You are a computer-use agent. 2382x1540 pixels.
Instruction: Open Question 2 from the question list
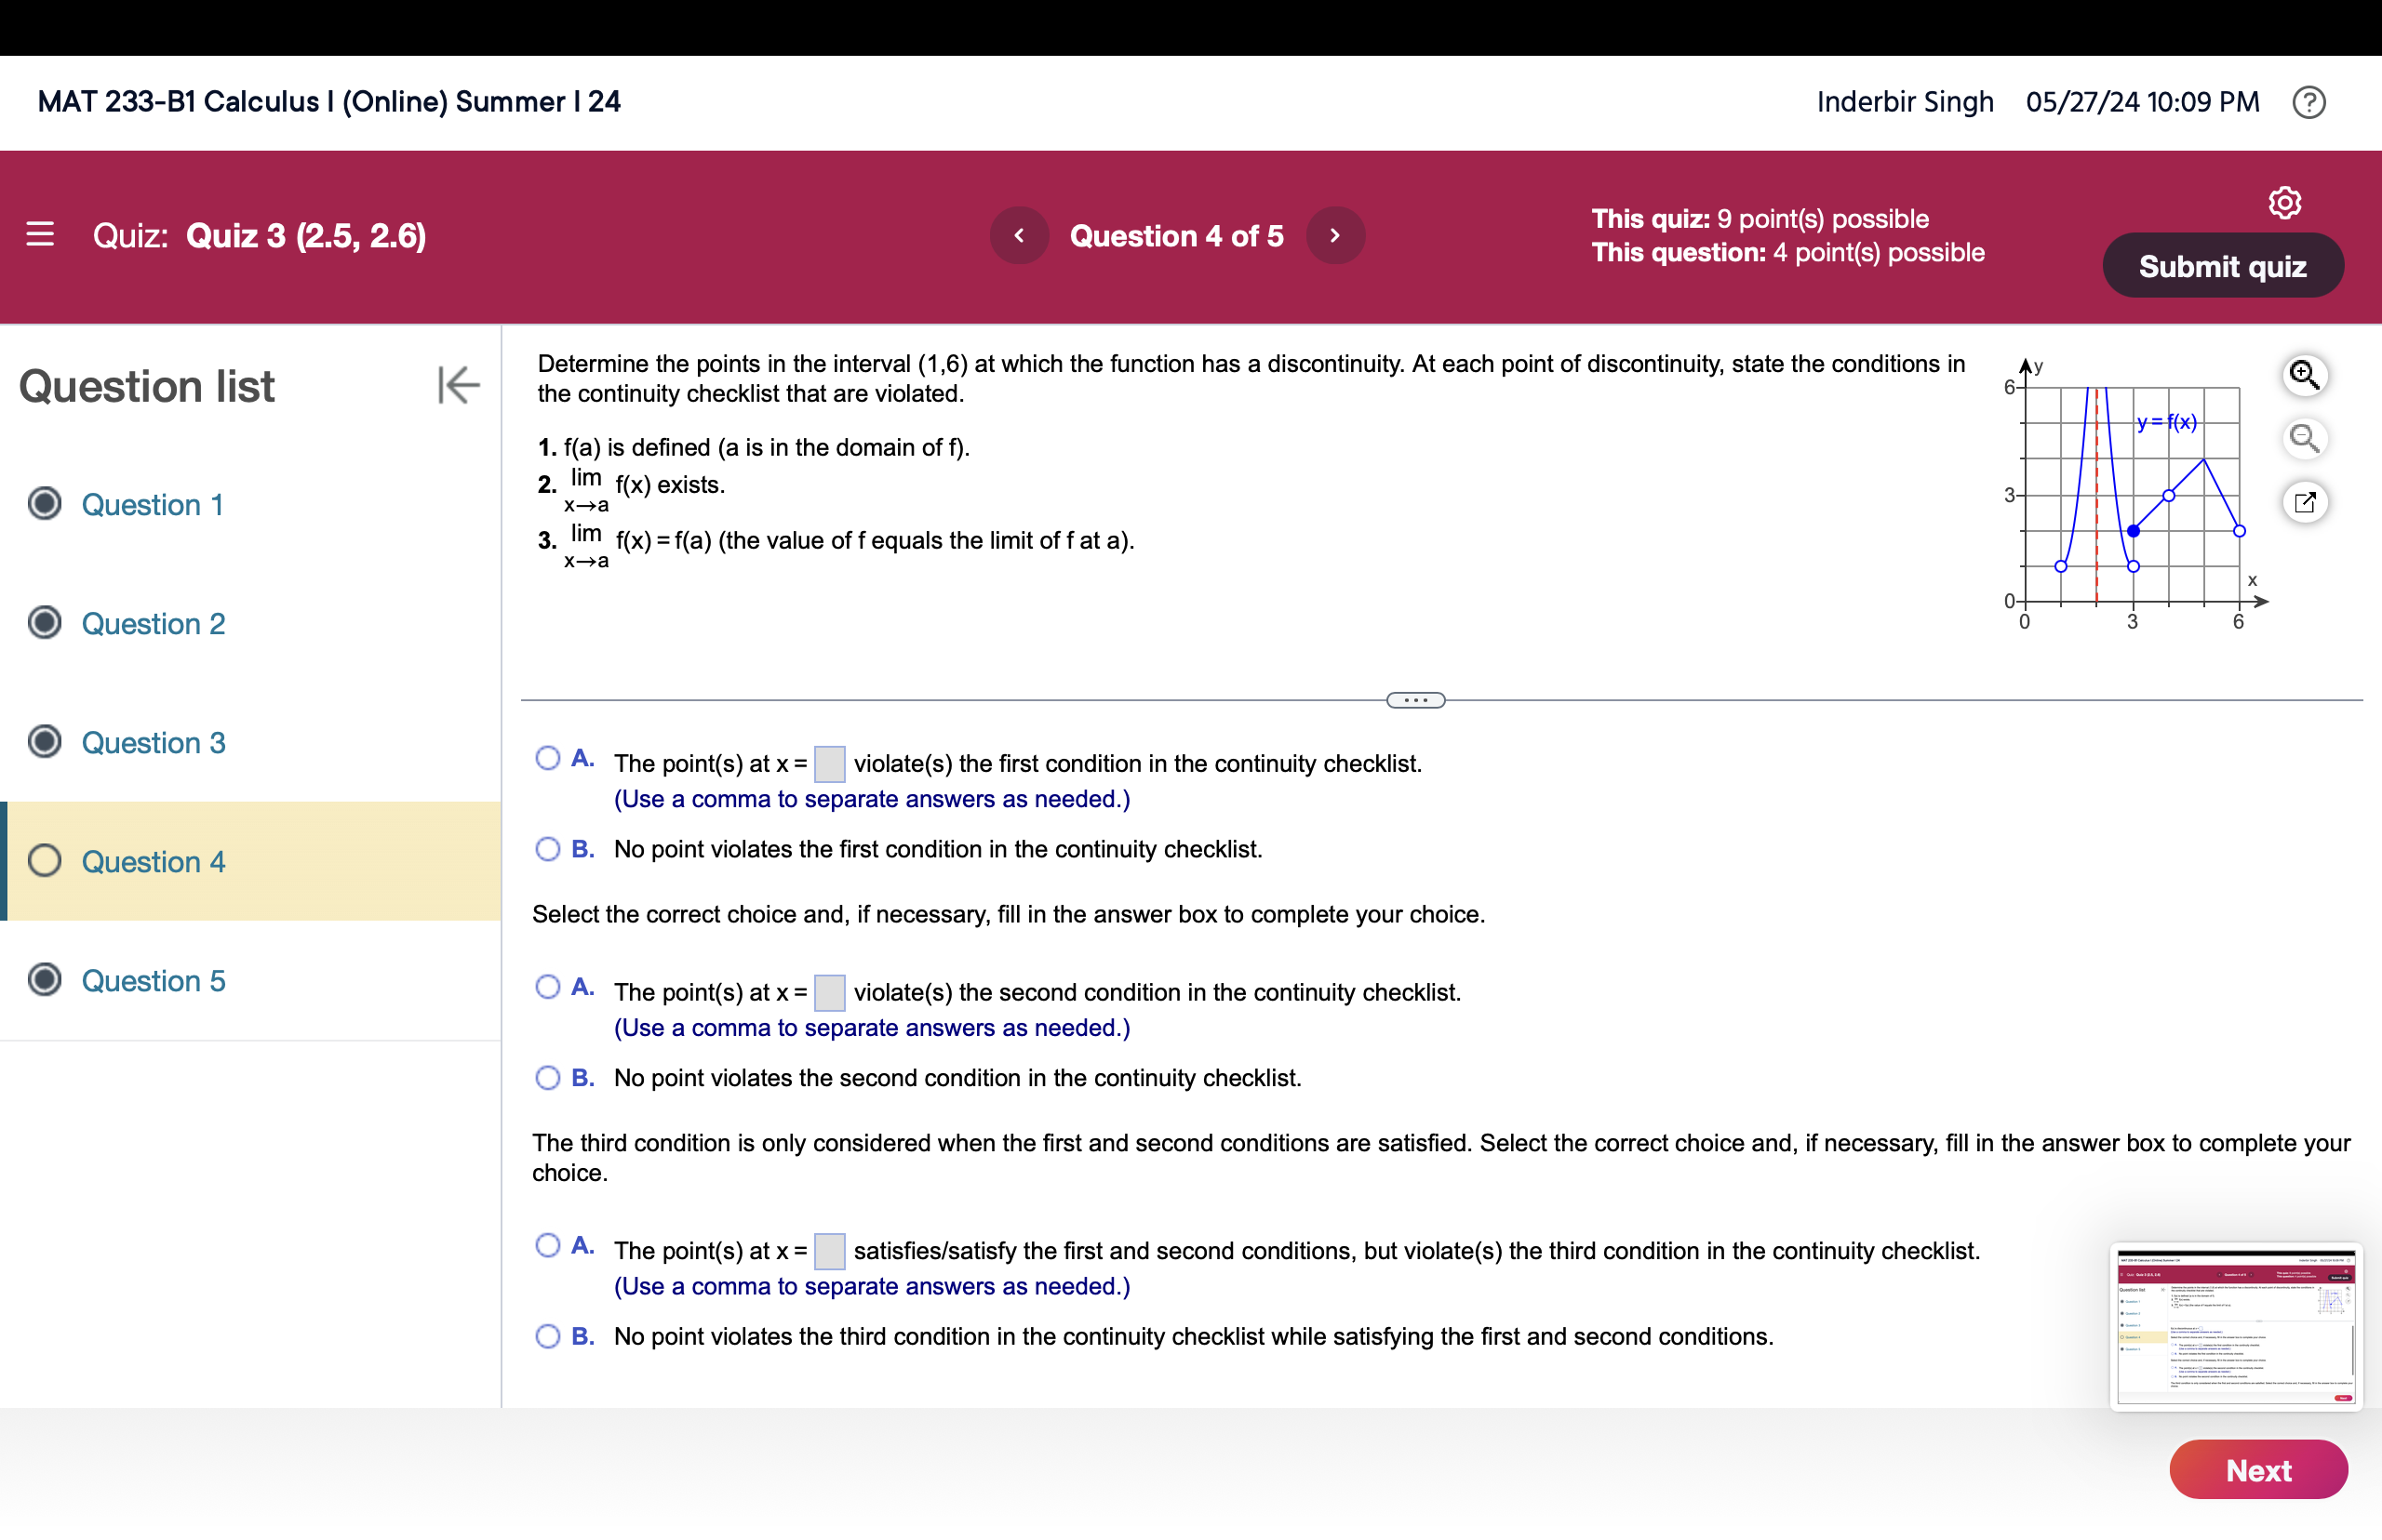pos(154,623)
